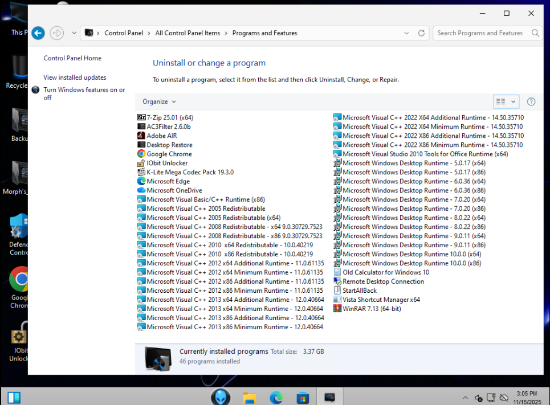Click the Microsoft Edge icon in program list
The image size is (550, 405).
(x=141, y=181)
